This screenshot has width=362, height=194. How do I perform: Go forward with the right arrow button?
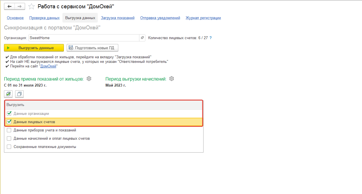pos(20,6)
